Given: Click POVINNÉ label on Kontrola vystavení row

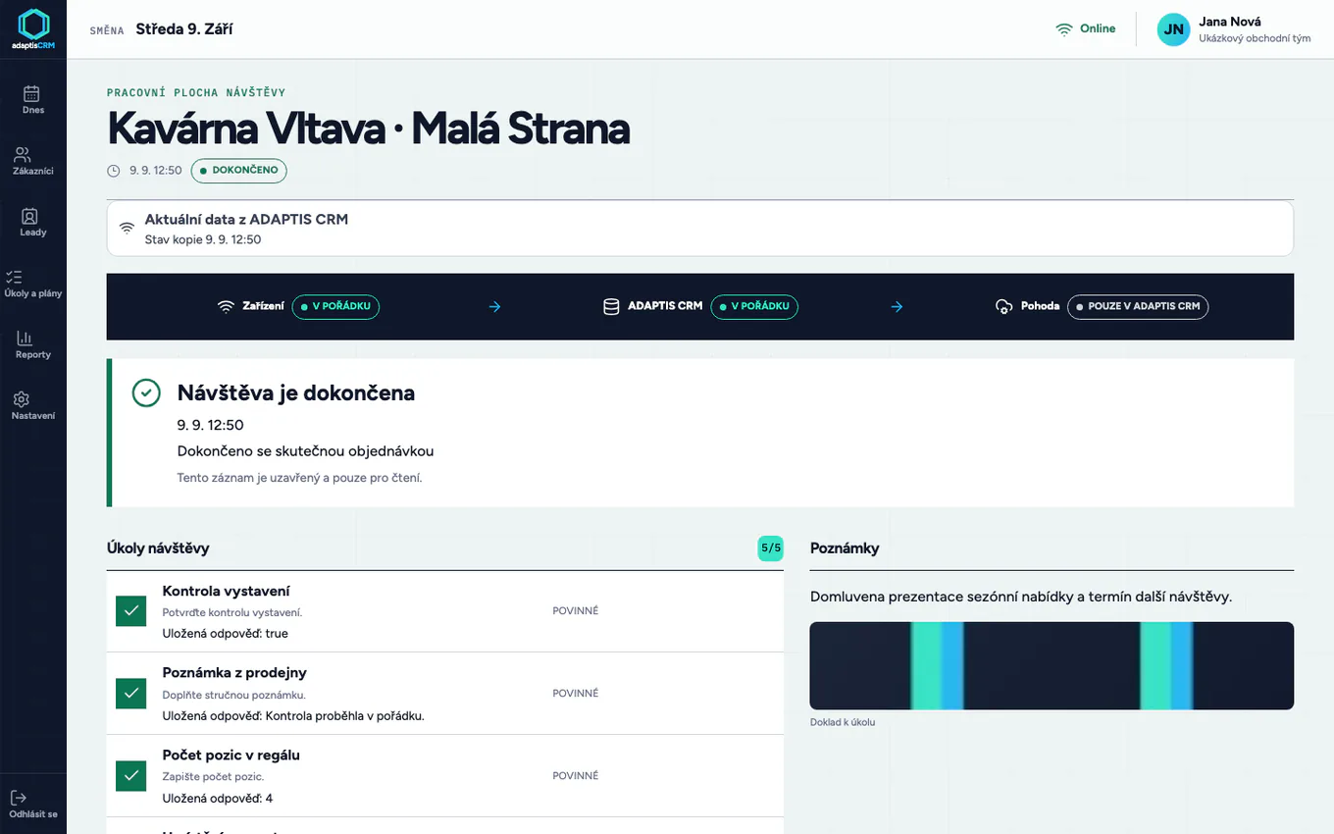Looking at the screenshot, I should click(575, 611).
